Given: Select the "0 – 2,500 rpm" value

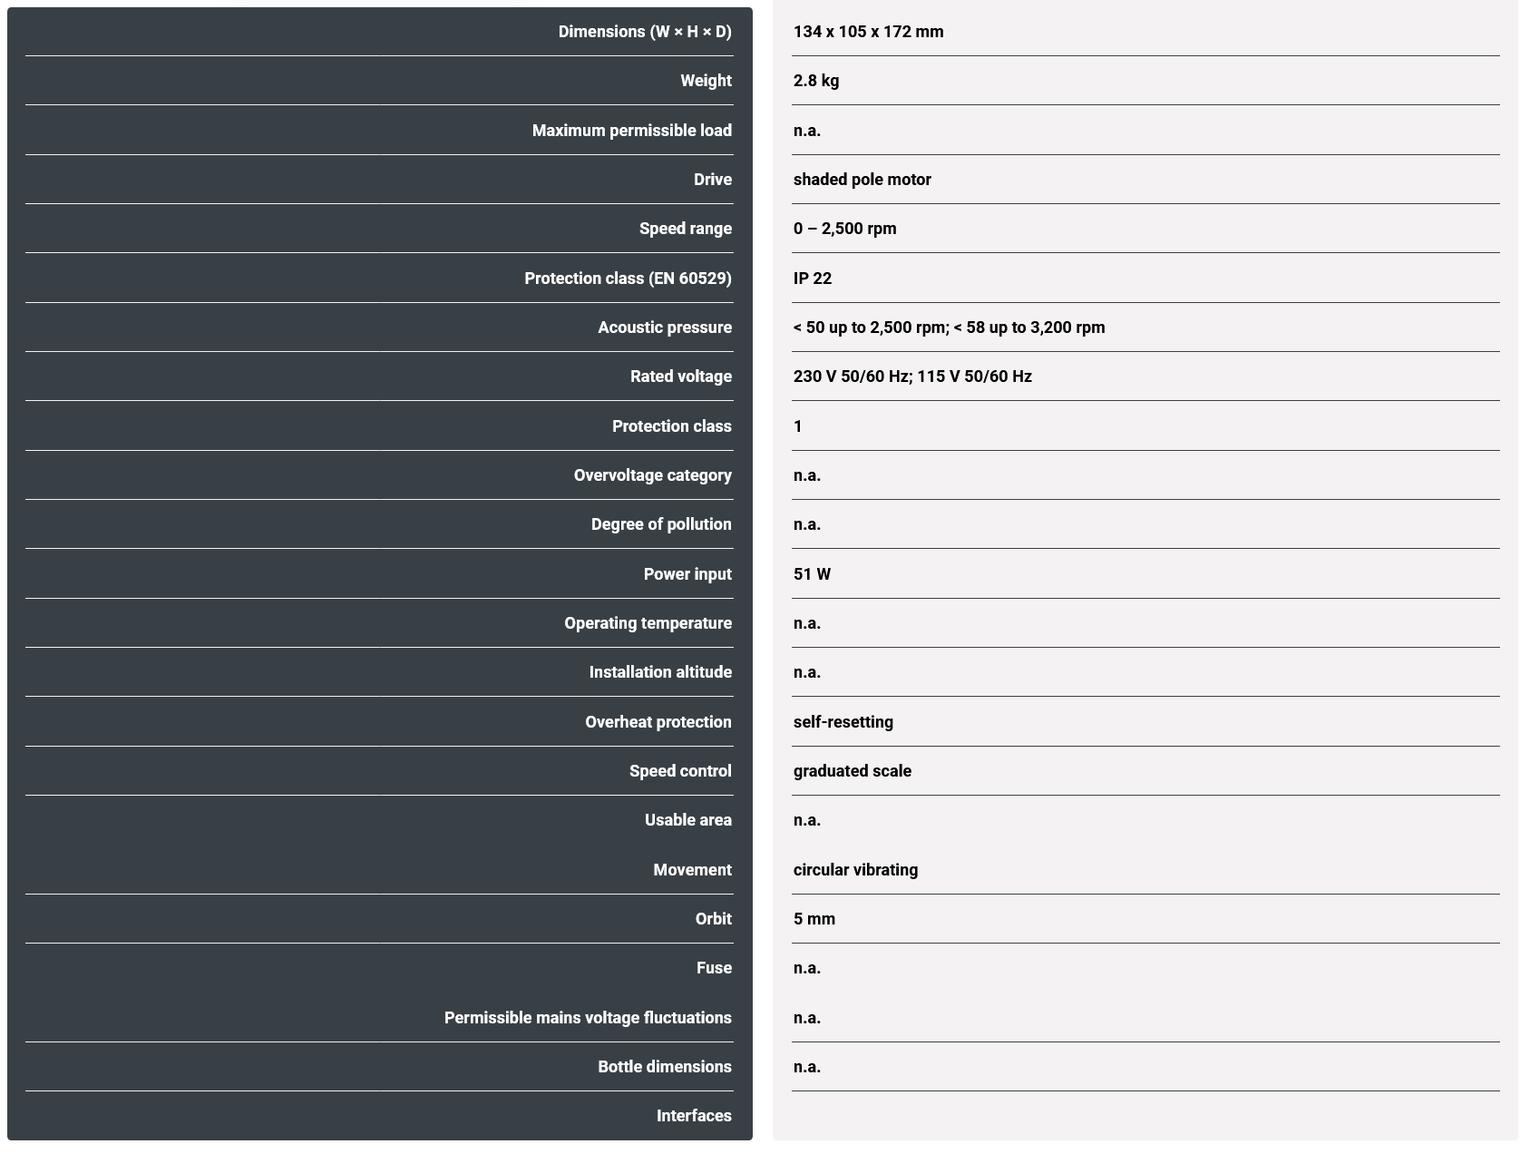Looking at the screenshot, I should pyautogui.click(x=844, y=229).
